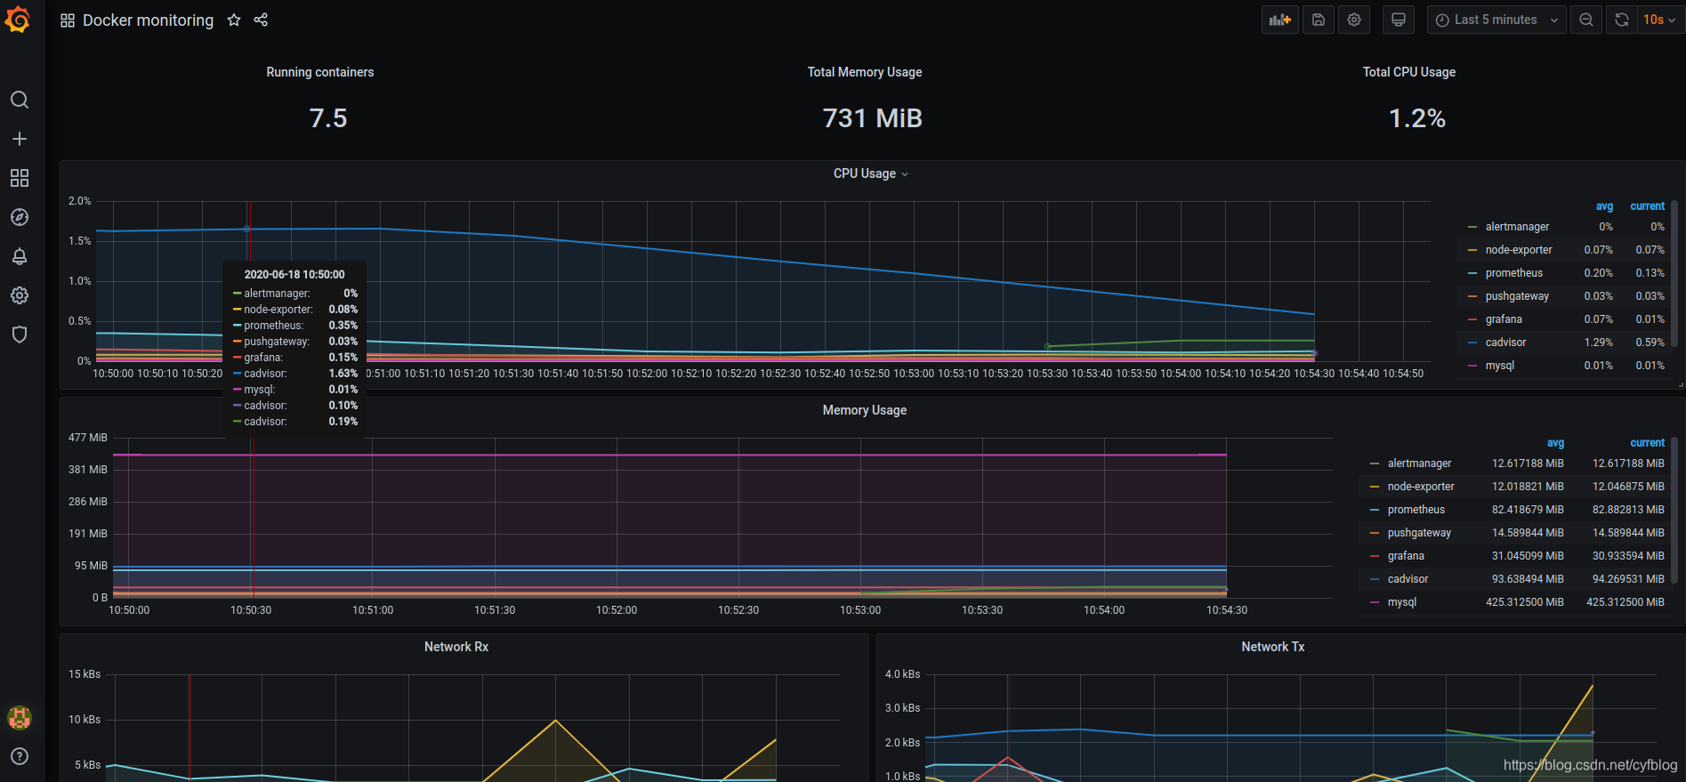Image resolution: width=1686 pixels, height=782 pixels.
Task: Open dashboard settings gear in toolbar
Action: coord(1354,20)
